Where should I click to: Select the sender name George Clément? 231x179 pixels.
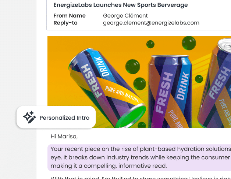point(125,16)
